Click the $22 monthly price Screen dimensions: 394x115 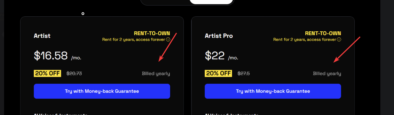pyautogui.click(x=215, y=56)
